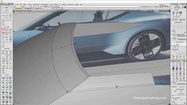
Task: Expand the References section
Action: (x=176, y=42)
